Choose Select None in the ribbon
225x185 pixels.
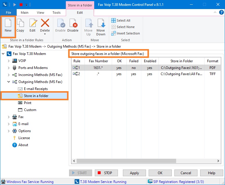click(123, 27)
